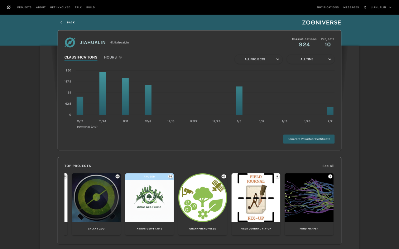
Task: Click the TOP PROJECTS heading
Action: coord(78,166)
